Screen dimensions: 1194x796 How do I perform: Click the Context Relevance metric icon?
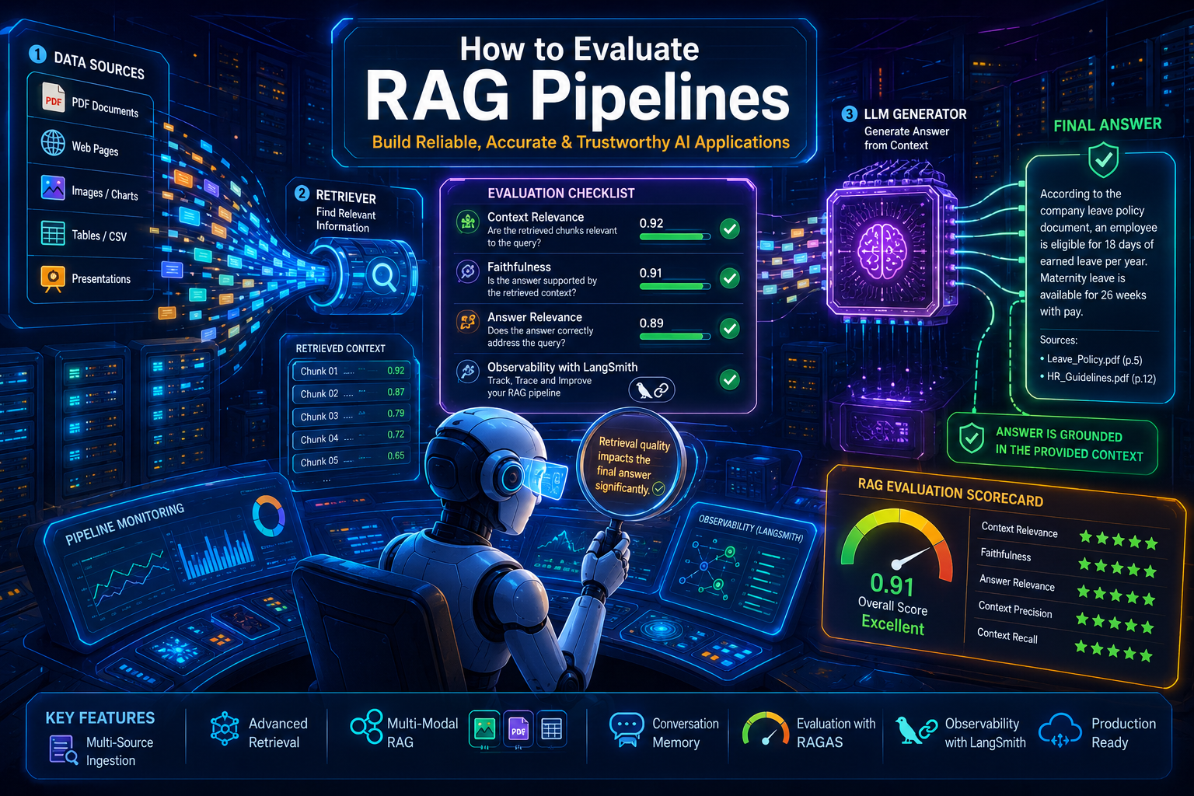coord(467,222)
